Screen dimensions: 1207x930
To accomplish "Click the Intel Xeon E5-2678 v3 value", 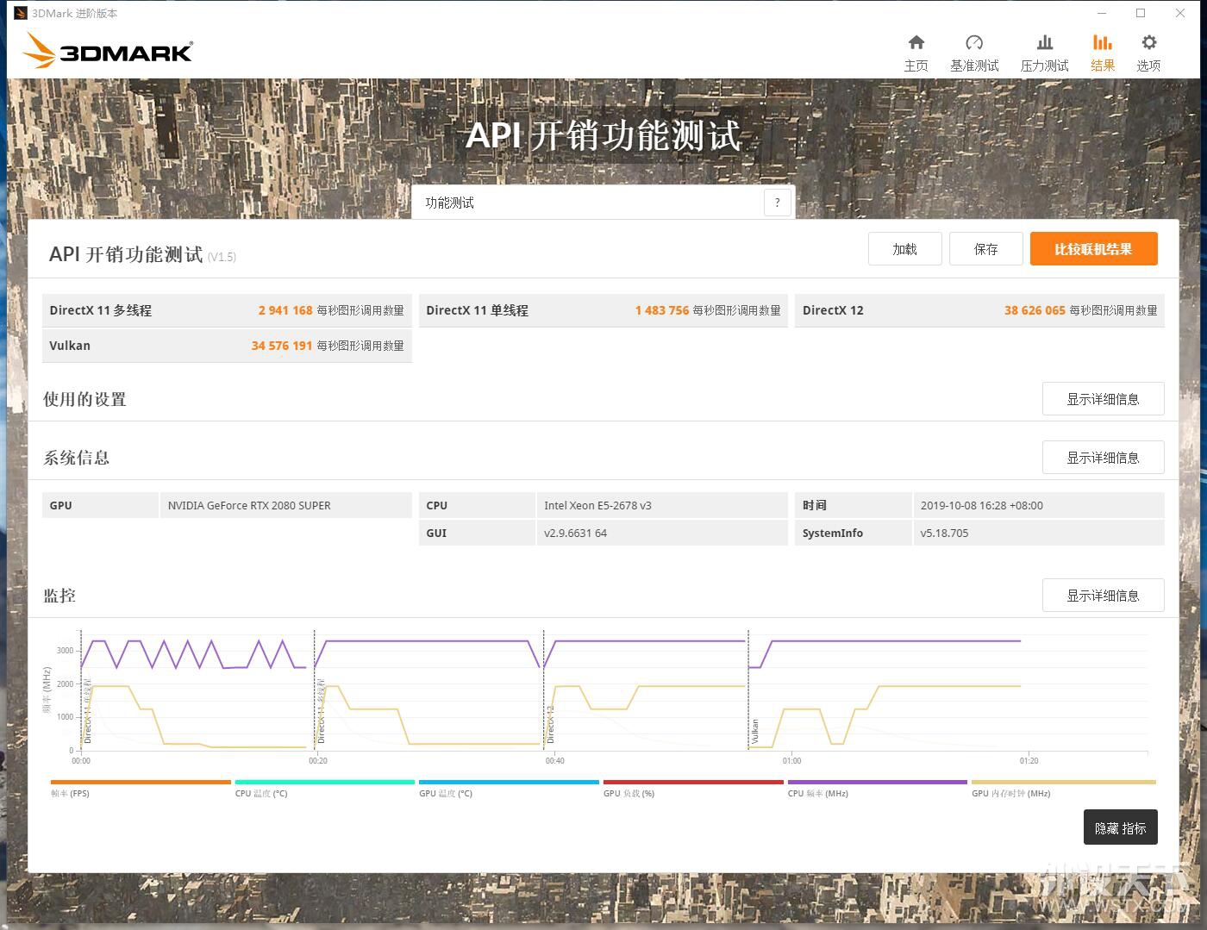I will click(597, 506).
